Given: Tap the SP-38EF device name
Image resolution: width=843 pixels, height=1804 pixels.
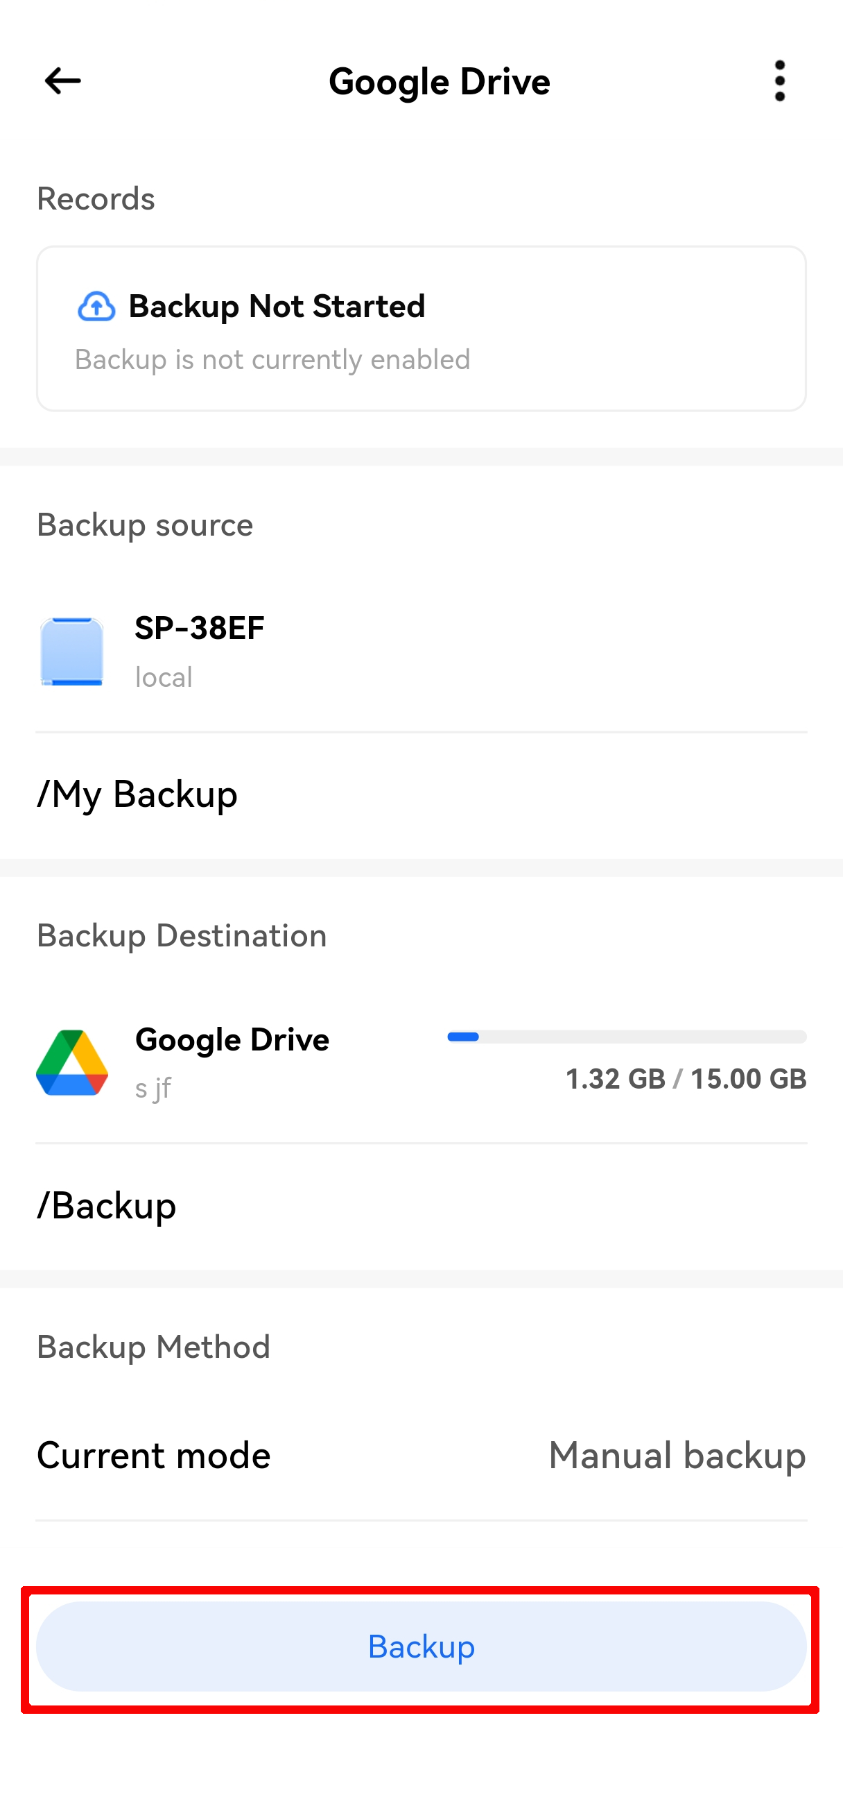Looking at the screenshot, I should pyautogui.click(x=200, y=628).
